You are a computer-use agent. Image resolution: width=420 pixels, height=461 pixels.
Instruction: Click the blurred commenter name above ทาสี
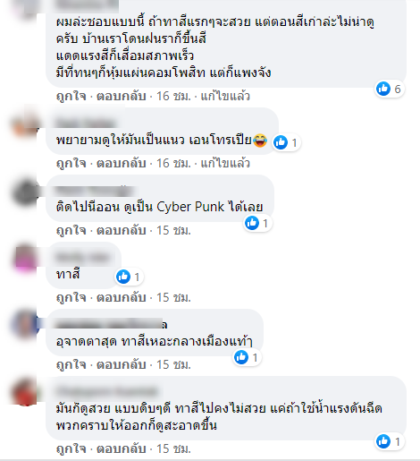pos(84,257)
